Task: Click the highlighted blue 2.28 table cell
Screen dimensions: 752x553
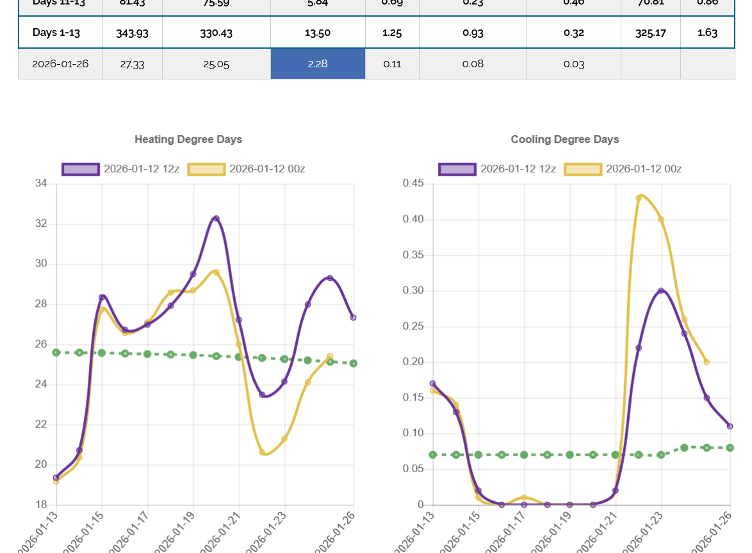Action: [318, 64]
